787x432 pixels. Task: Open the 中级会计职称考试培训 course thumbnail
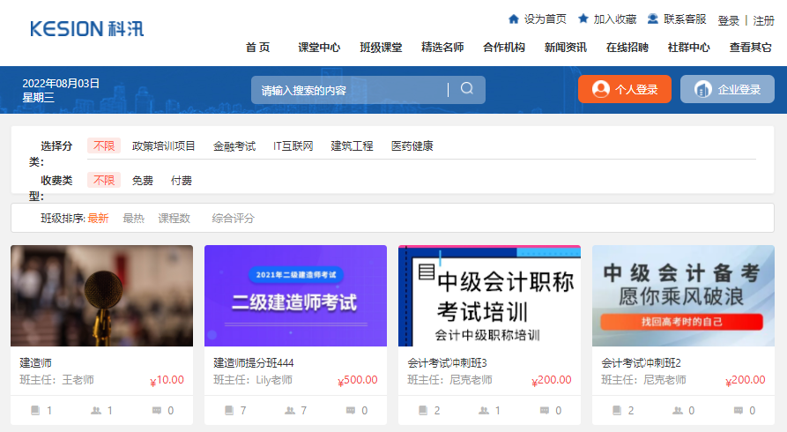point(489,295)
